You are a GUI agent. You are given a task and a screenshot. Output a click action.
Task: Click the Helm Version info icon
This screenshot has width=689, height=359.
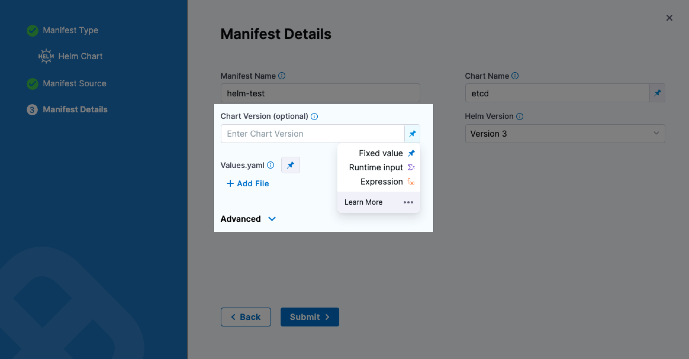(520, 117)
